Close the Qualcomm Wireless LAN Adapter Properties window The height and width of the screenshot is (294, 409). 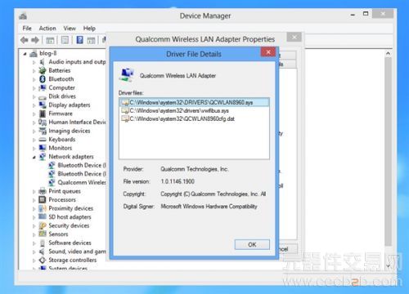coord(294,37)
